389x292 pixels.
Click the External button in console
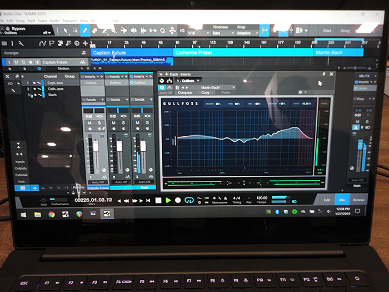tap(21, 175)
